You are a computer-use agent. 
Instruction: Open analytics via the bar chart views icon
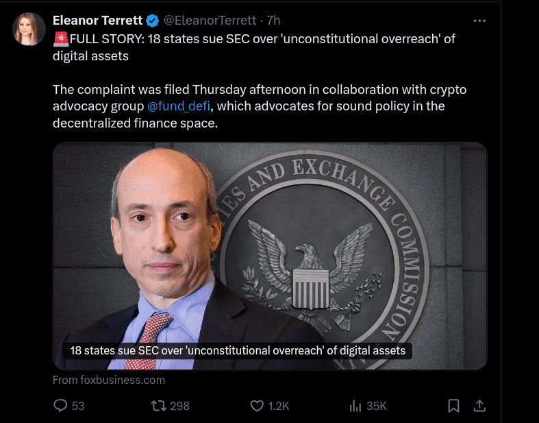pyautogui.click(x=355, y=406)
